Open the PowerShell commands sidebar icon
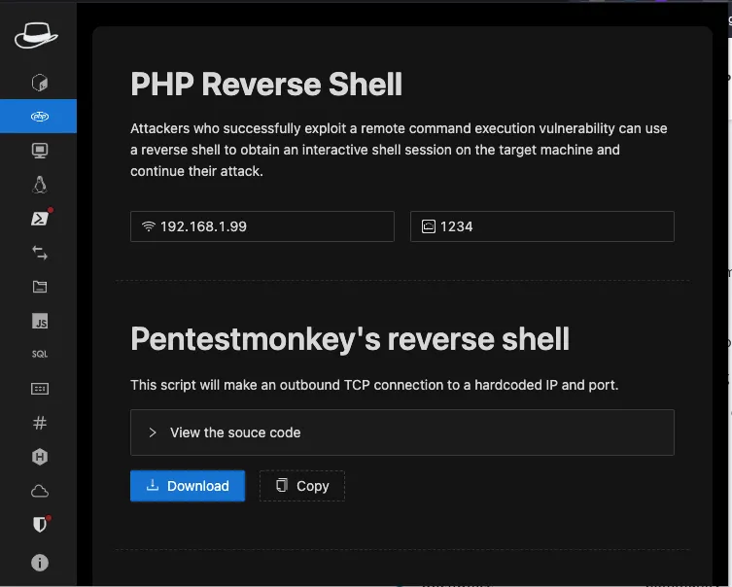Image resolution: width=732 pixels, height=587 pixels. 39,219
